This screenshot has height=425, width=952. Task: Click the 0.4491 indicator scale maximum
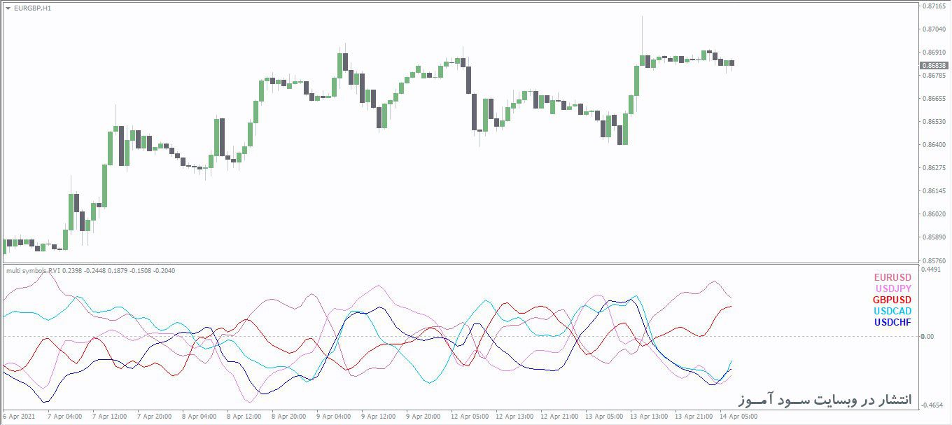931,270
